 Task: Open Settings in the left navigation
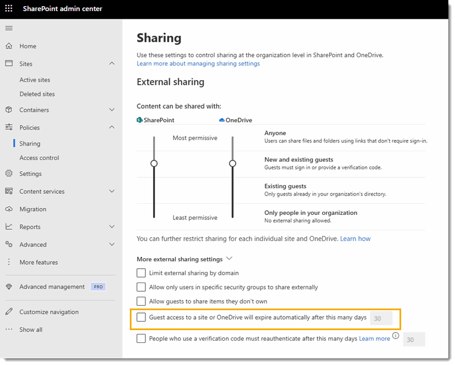[x=31, y=173]
